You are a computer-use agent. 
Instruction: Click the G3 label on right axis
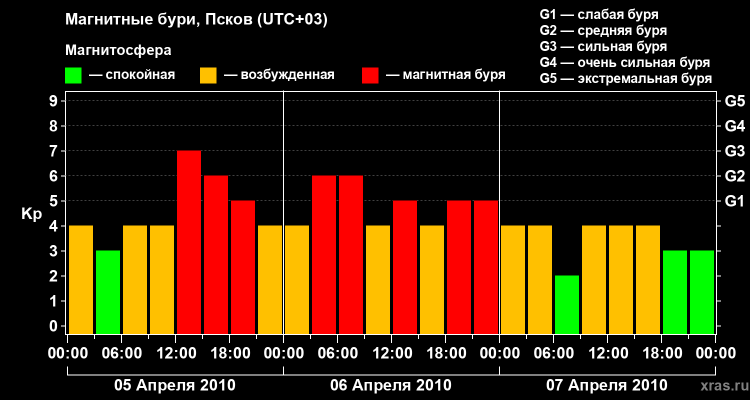(x=734, y=151)
